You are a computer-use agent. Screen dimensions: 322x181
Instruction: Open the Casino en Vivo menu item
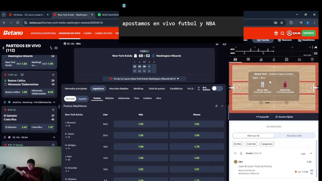click(103, 33)
